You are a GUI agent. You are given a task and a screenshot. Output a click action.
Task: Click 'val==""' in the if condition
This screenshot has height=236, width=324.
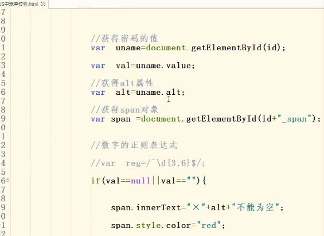178,181
